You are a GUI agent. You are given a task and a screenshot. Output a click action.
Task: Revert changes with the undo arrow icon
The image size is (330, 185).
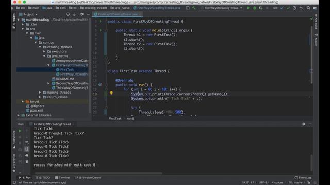tap(301, 8)
